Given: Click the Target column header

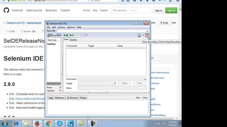Looking at the screenshot, I should coord(91,46).
